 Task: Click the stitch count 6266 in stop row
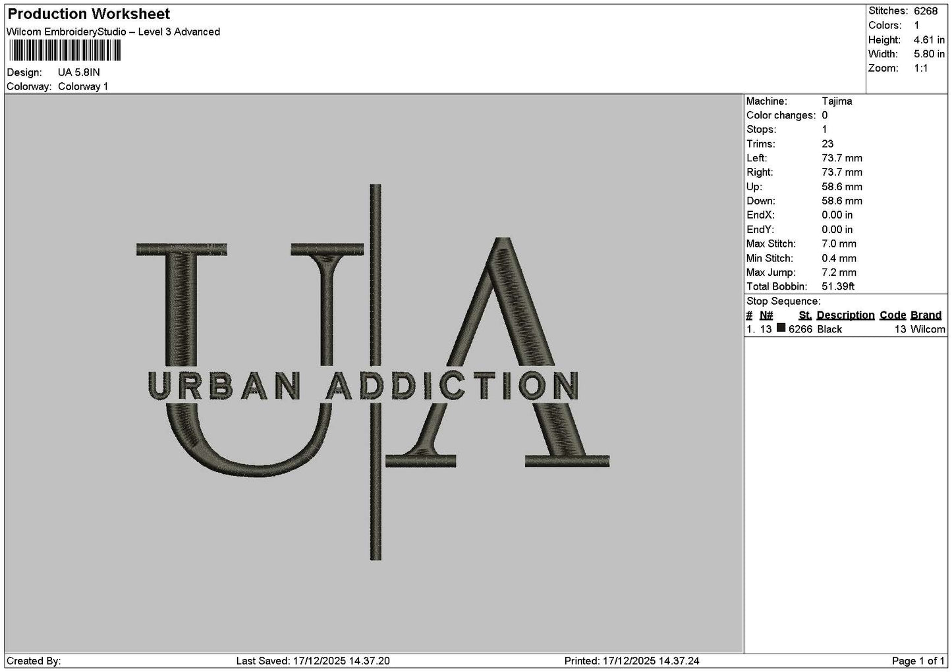pos(800,330)
